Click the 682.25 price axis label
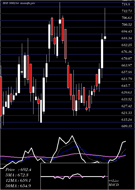This screenshot has height=190, width=135. tap(126, 45)
